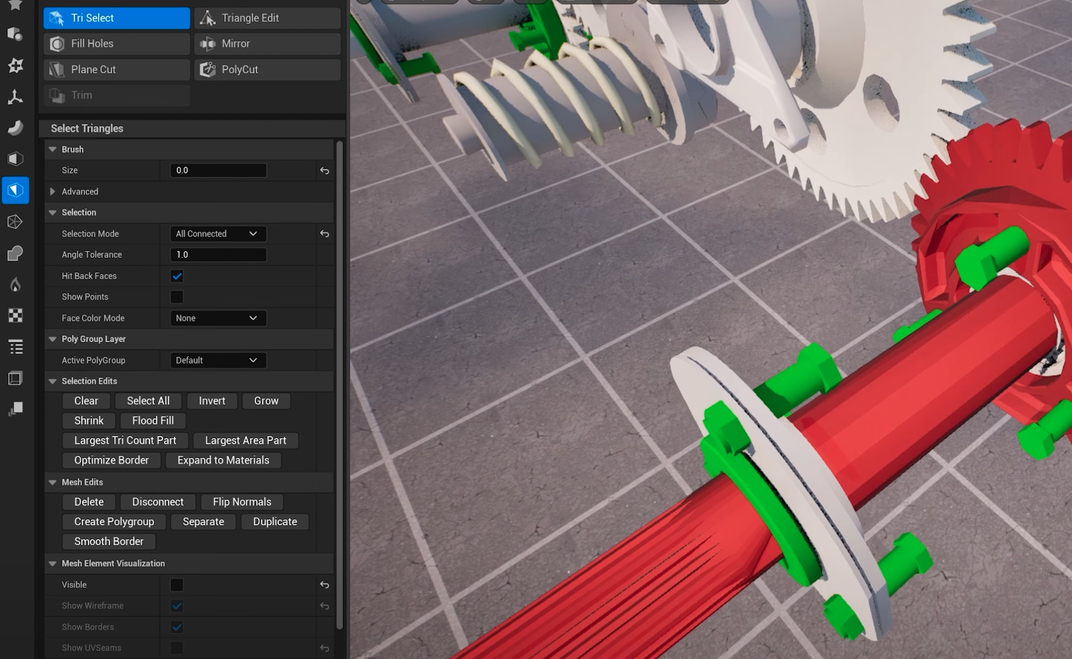
Task: Toggle Visible under Mesh Element Visualization
Action: pyautogui.click(x=177, y=585)
